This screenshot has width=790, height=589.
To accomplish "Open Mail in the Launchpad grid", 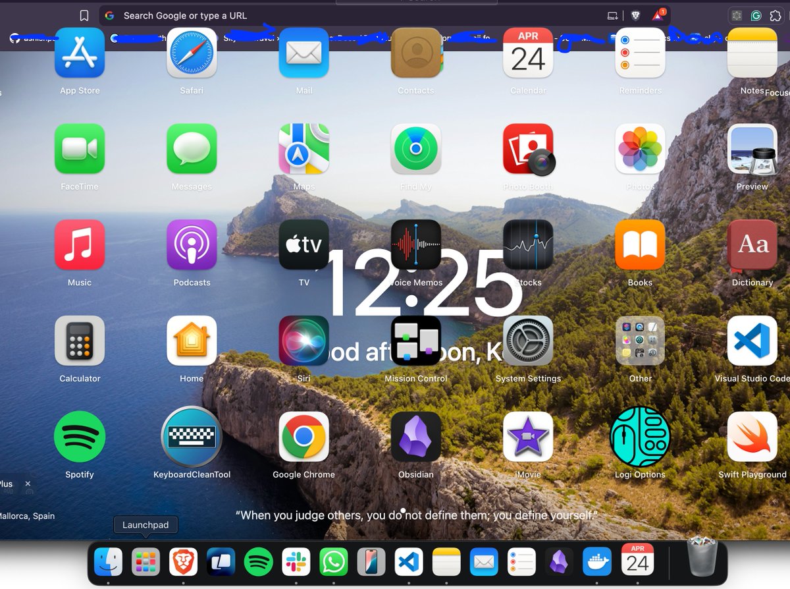I will coord(303,53).
